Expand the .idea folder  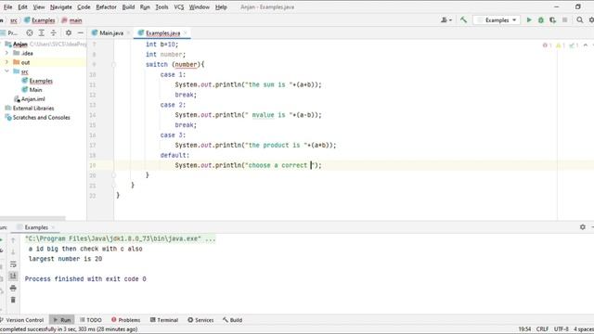[6, 53]
